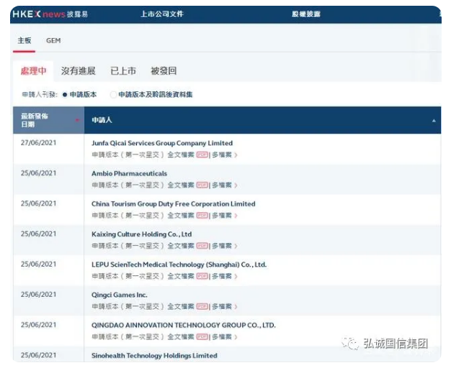Select the 被發回 tab
The width and height of the screenshot is (451, 373).
click(164, 71)
